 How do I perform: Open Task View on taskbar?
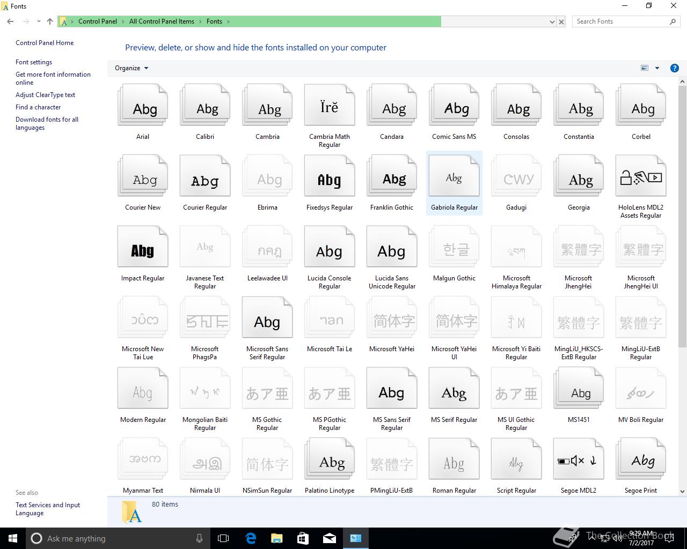[x=223, y=538]
